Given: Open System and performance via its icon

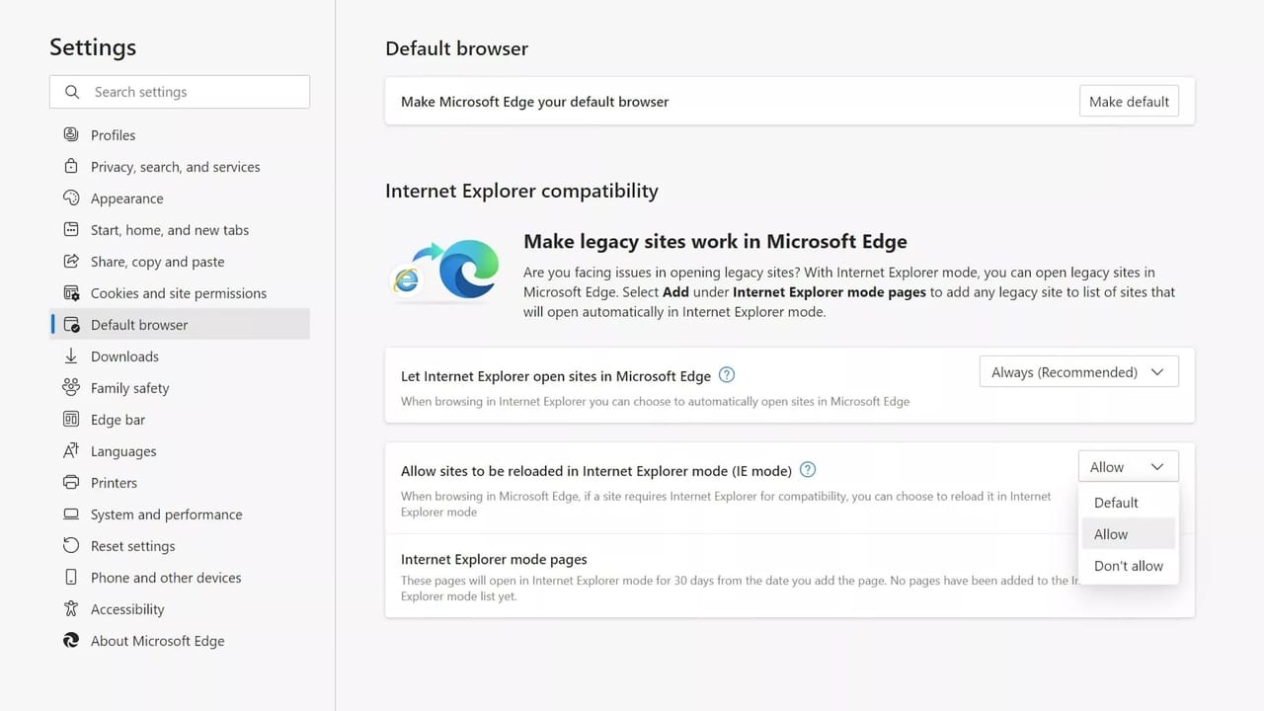Looking at the screenshot, I should click(x=70, y=513).
